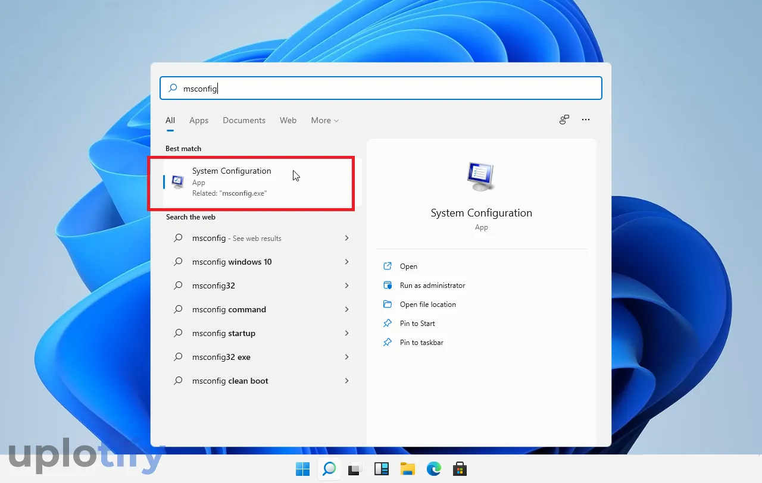Expand the msconfig command suggestion arrow
762x483 pixels.
[x=346, y=309]
